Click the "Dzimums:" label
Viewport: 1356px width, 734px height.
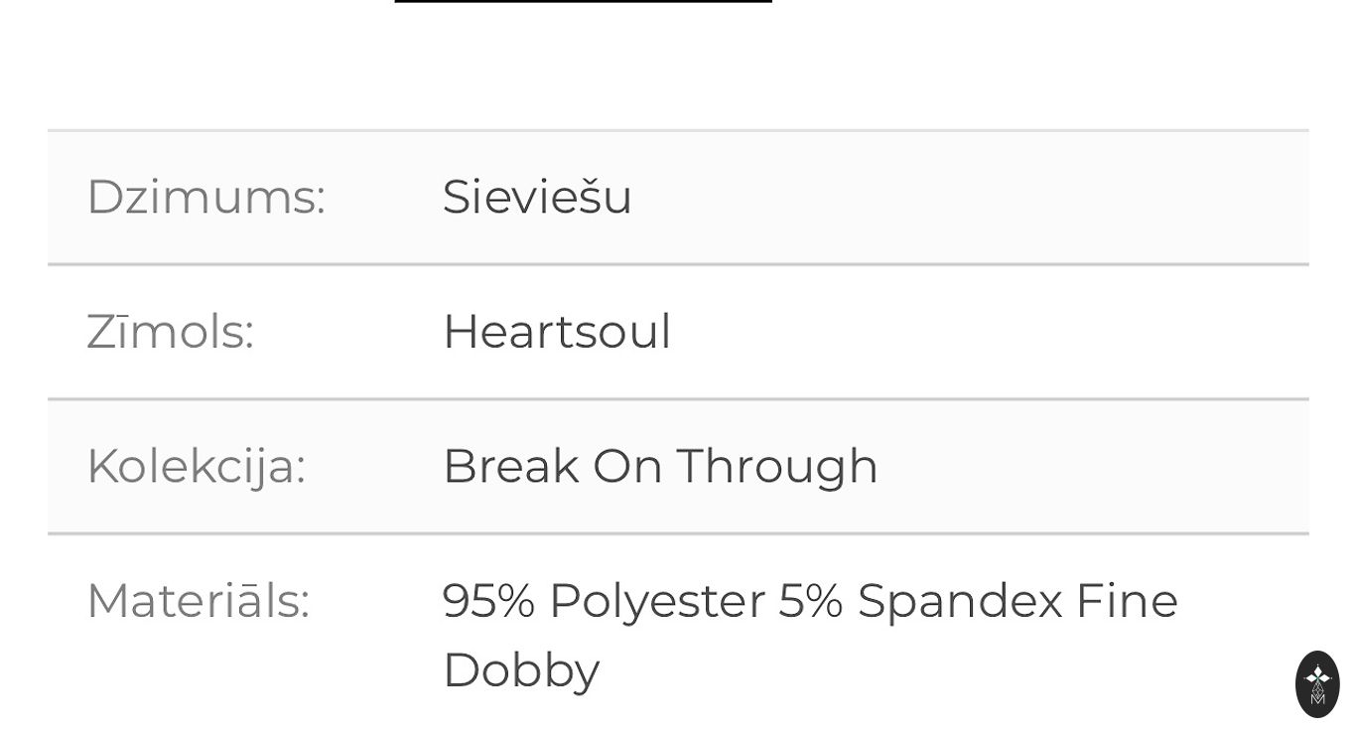(x=205, y=197)
